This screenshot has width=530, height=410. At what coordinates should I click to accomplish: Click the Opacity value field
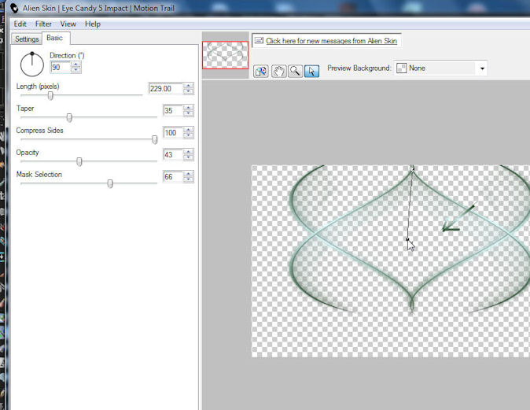click(x=173, y=154)
